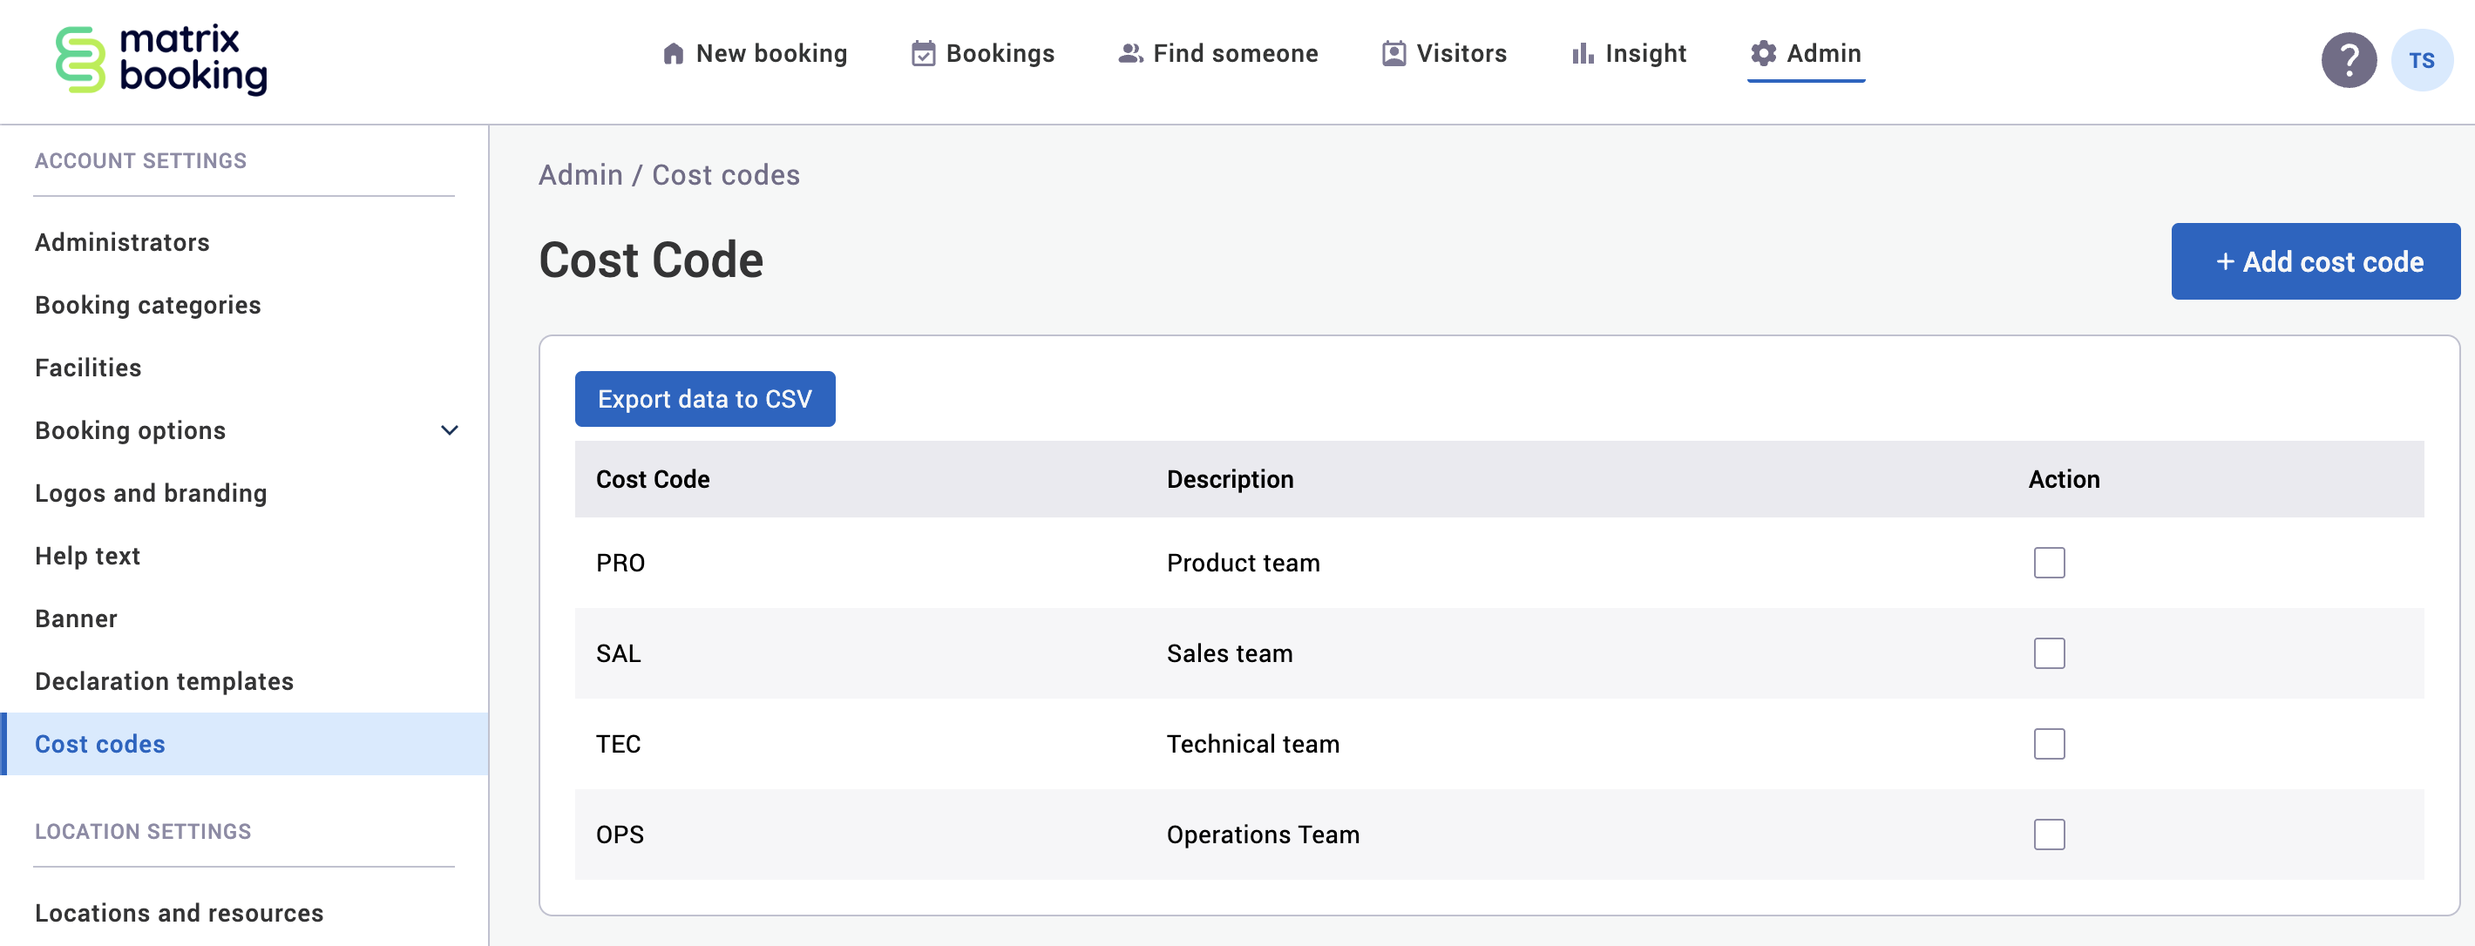Viewport: 2475px width, 946px height.
Task: Toggle the OPS Operations Team checkbox
Action: point(2048,834)
